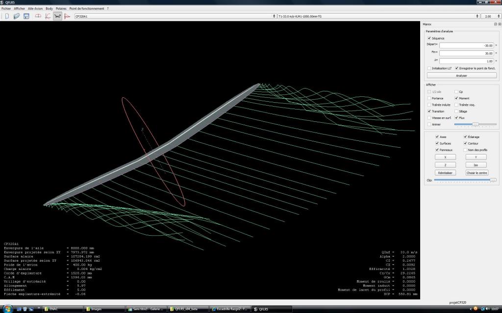
Task: Check Vitesse en surf. option
Action: (x=429, y=118)
